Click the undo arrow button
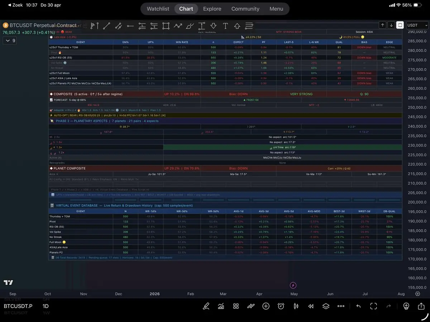Screen dimensions: 430x322 [x=358, y=306]
